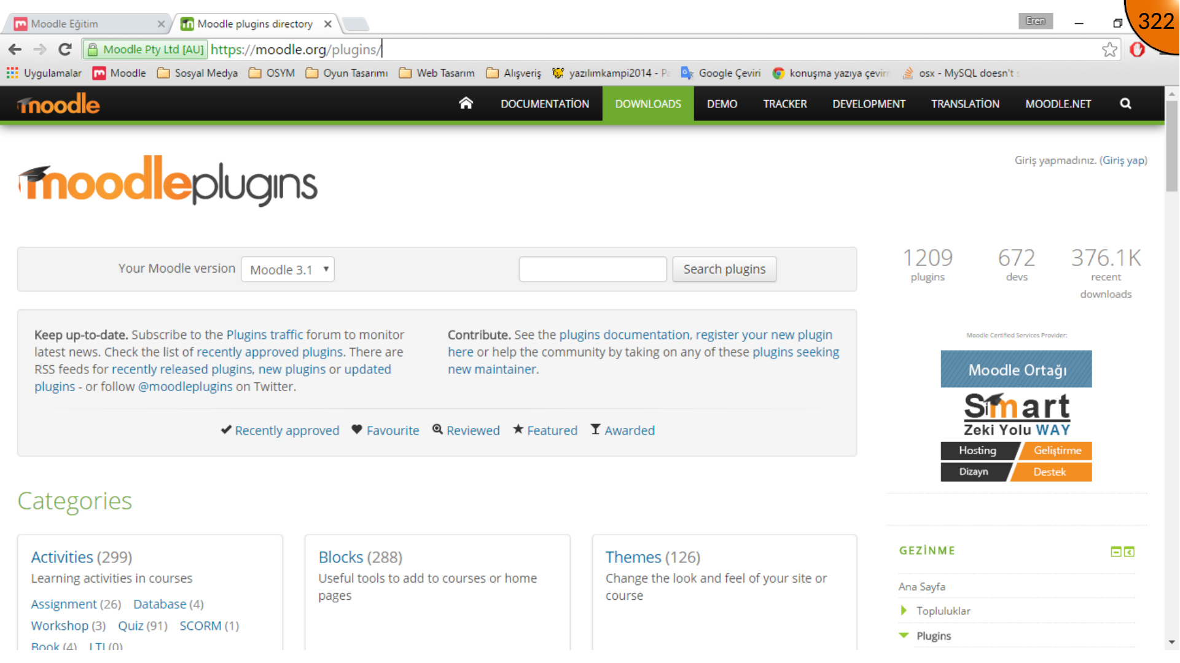Dock the GEZİNME block
Image resolution: width=1180 pixels, height=663 pixels.
point(1129,551)
